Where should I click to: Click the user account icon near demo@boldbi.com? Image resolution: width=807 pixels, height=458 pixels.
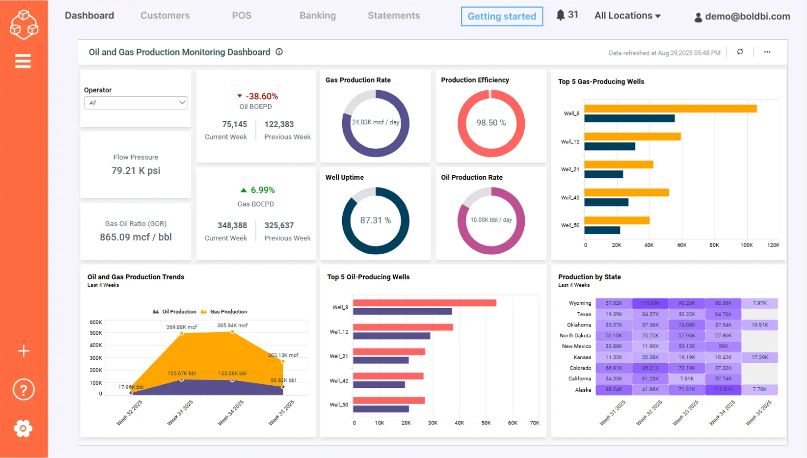[698, 17]
